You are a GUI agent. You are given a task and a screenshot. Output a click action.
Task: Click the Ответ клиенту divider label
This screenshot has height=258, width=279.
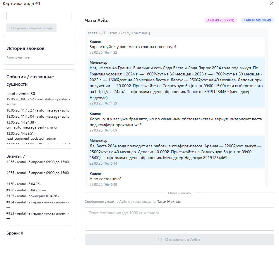[179, 193]
